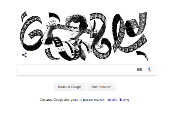Click the "Мне повезёт!" button
The width and height of the screenshot is (186, 115).
pos(101,87)
